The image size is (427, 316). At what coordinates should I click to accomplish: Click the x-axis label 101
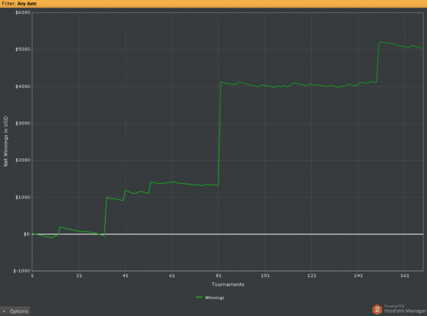[x=265, y=275]
